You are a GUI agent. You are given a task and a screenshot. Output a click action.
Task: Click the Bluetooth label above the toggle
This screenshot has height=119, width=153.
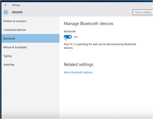point(70,32)
